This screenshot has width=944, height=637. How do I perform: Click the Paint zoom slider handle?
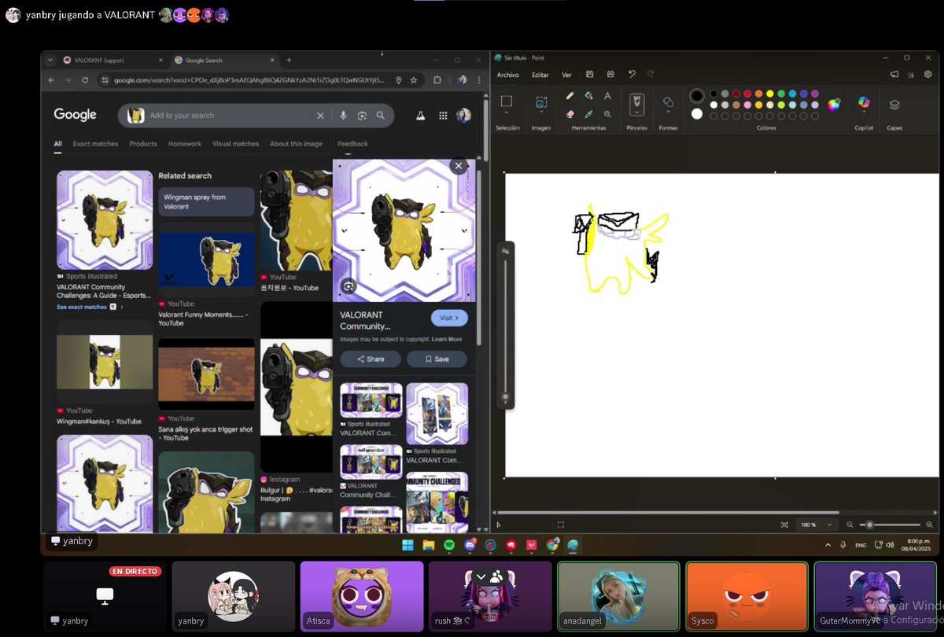click(869, 525)
